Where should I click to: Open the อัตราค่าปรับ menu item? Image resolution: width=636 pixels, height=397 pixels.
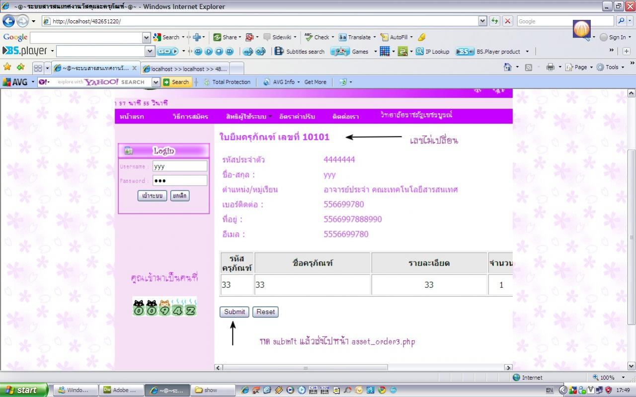(297, 117)
